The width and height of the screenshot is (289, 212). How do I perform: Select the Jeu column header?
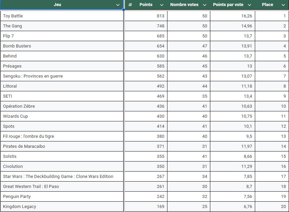tap(62, 5)
